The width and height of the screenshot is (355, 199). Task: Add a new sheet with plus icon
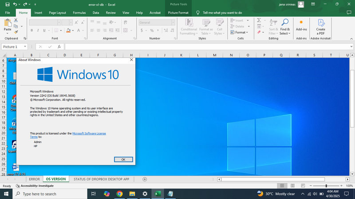145,179
